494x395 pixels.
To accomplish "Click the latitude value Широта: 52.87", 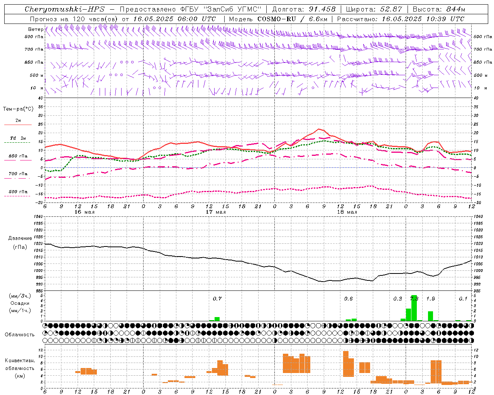I will pyautogui.click(x=374, y=9).
